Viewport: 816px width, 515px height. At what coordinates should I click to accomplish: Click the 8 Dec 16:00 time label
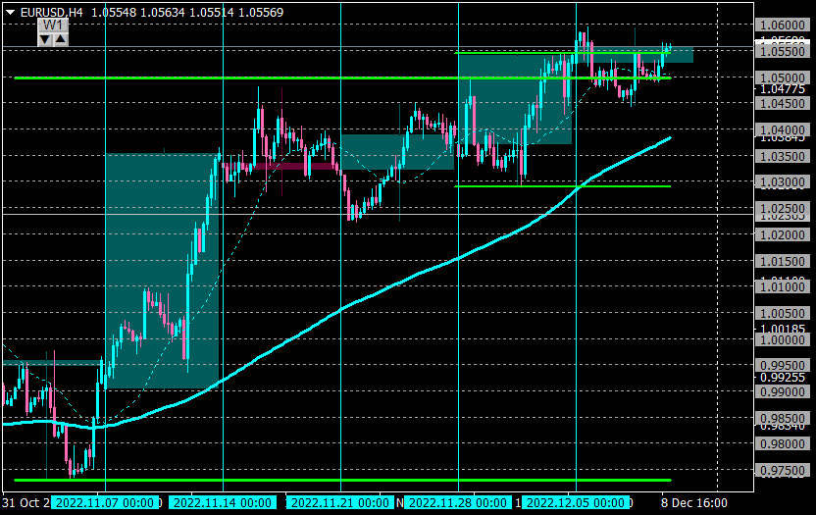click(694, 503)
